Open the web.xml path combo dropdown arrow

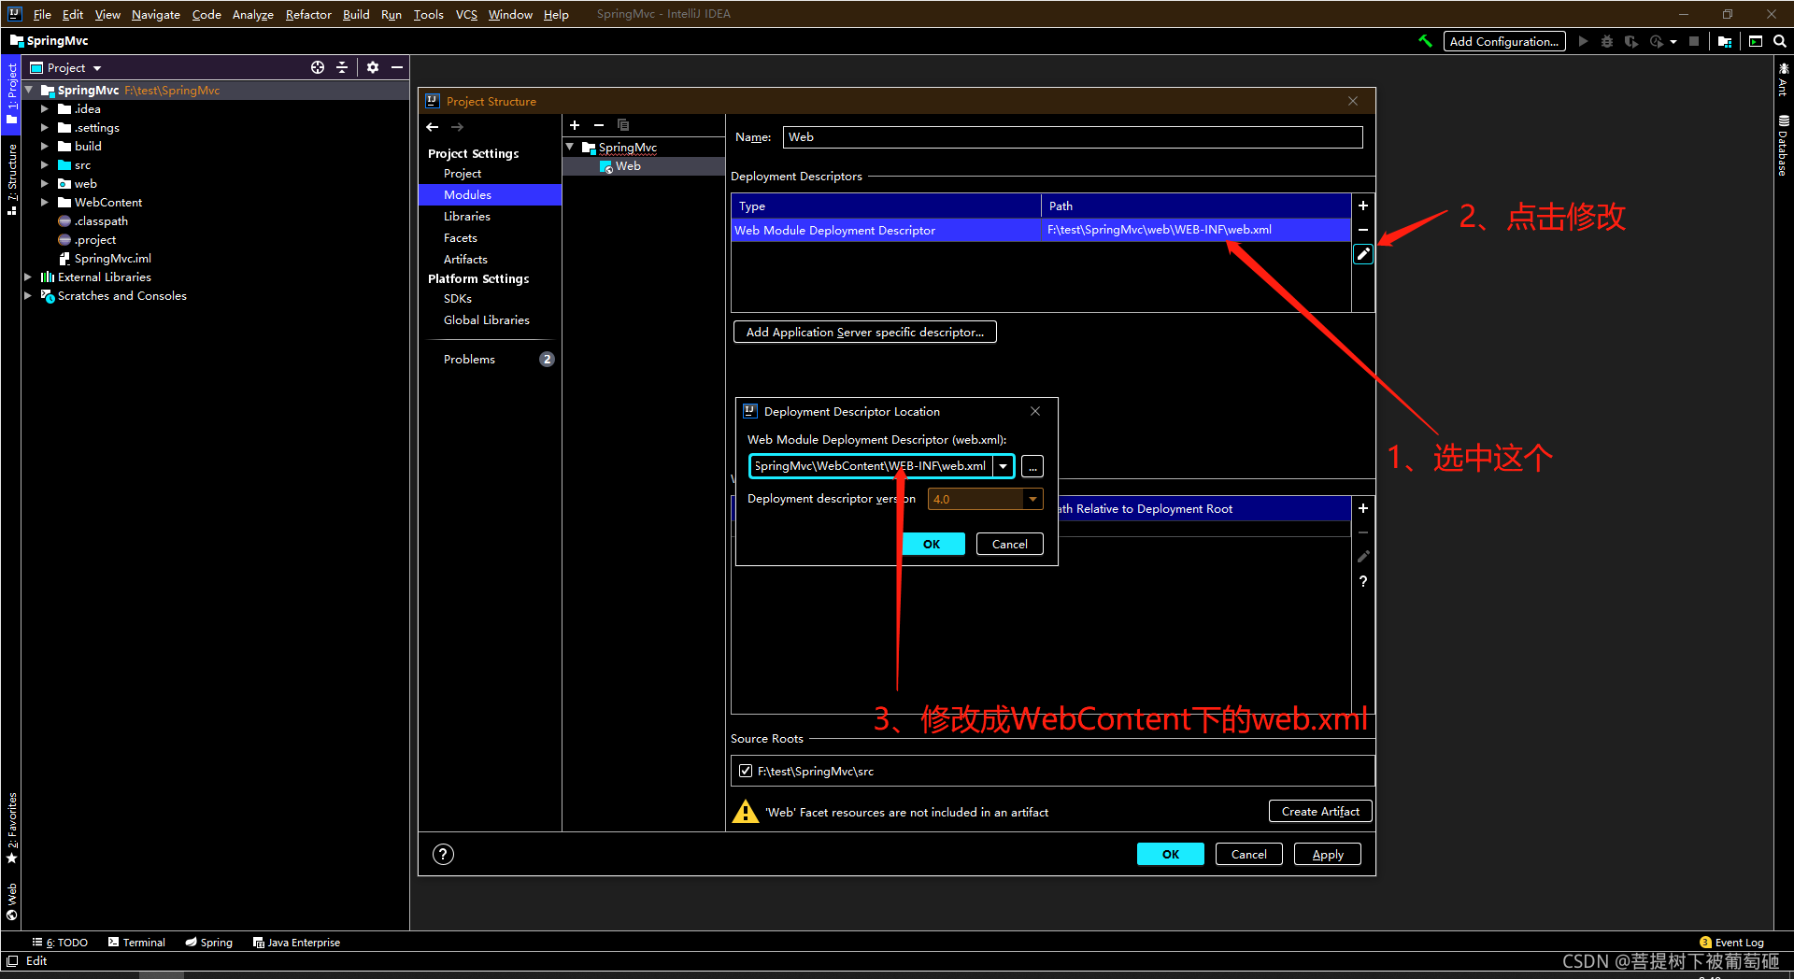tap(1004, 466)
